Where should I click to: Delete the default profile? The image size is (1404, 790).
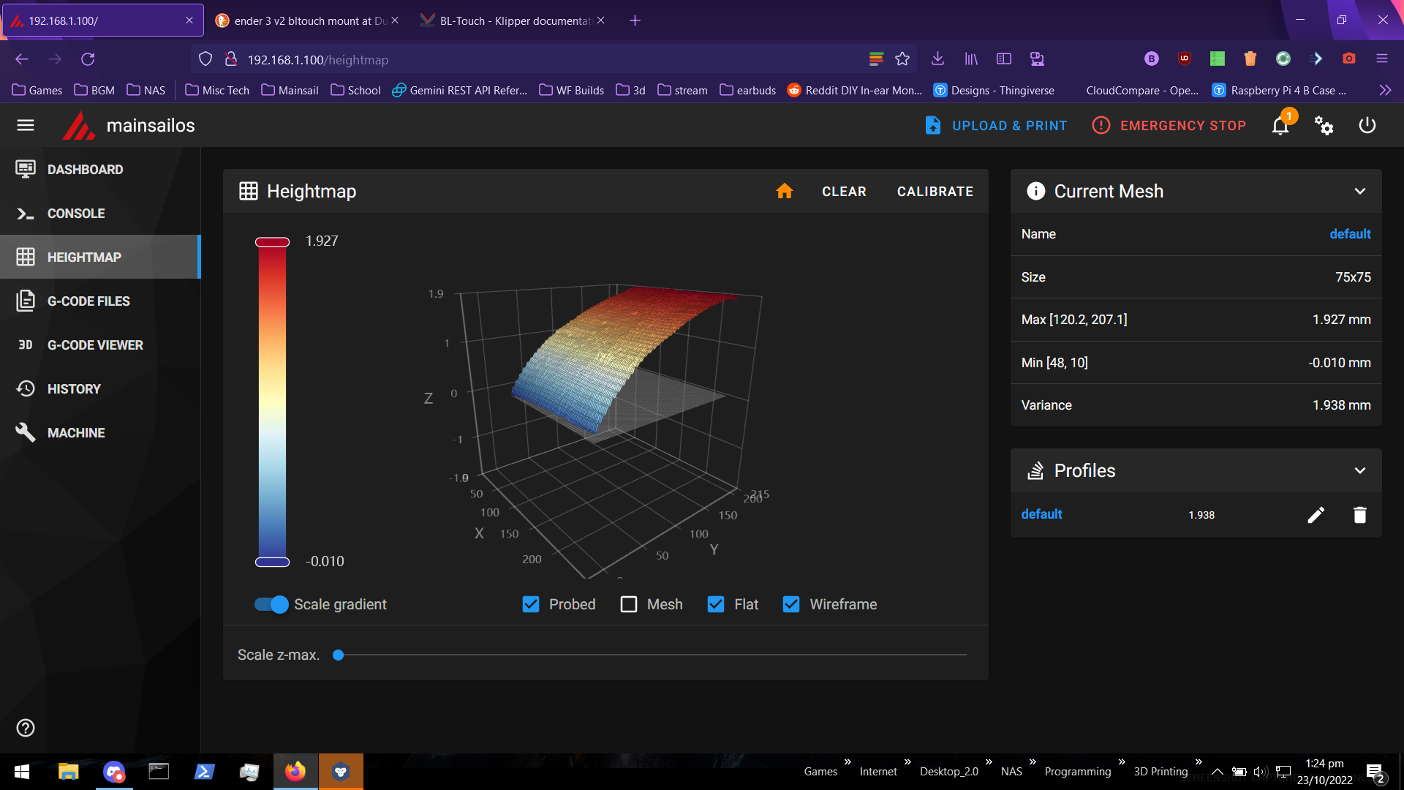pyautogui.click(x=1359, y=514)
